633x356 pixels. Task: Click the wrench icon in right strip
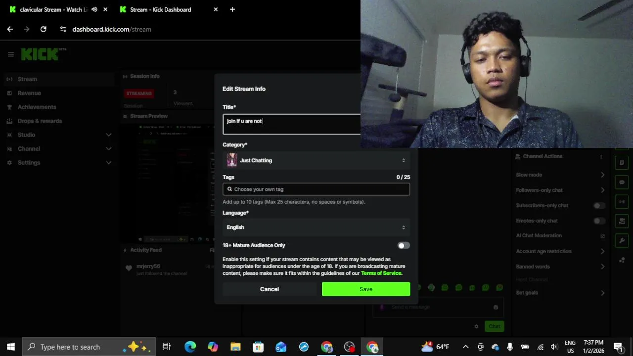tap(622, 240)
